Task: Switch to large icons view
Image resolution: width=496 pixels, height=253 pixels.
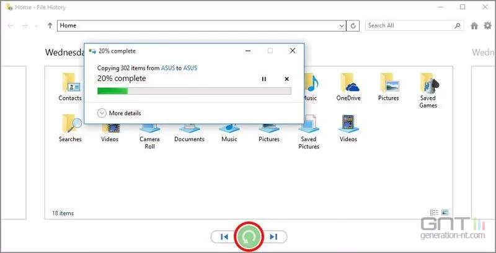Action: [445, 213]
